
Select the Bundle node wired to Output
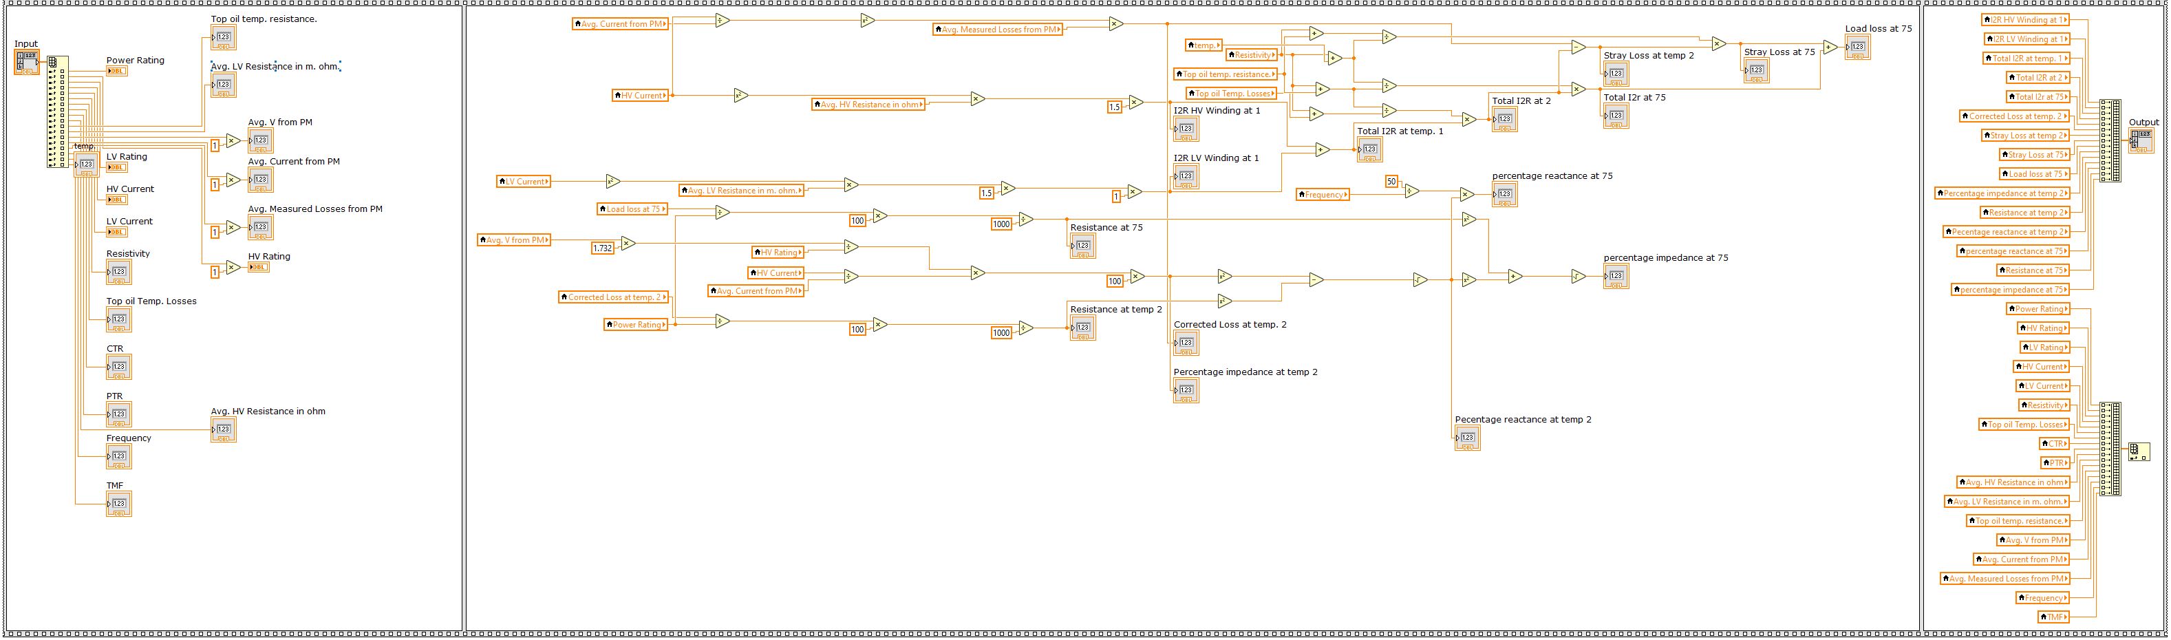pyautogui.click(x=2110, y=140)
